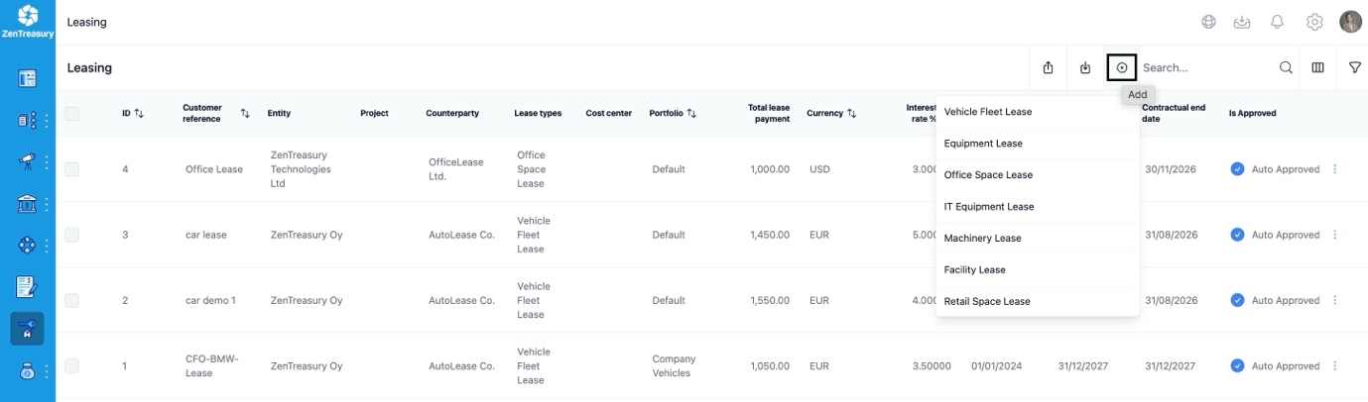1368x402 pixels.
Task: Open the inbox download tray icon
Action: coord(1241,22)
